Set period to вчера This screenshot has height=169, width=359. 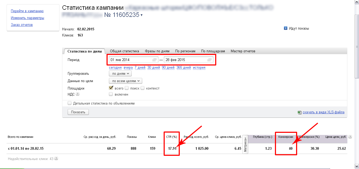[x=128, y=68]
